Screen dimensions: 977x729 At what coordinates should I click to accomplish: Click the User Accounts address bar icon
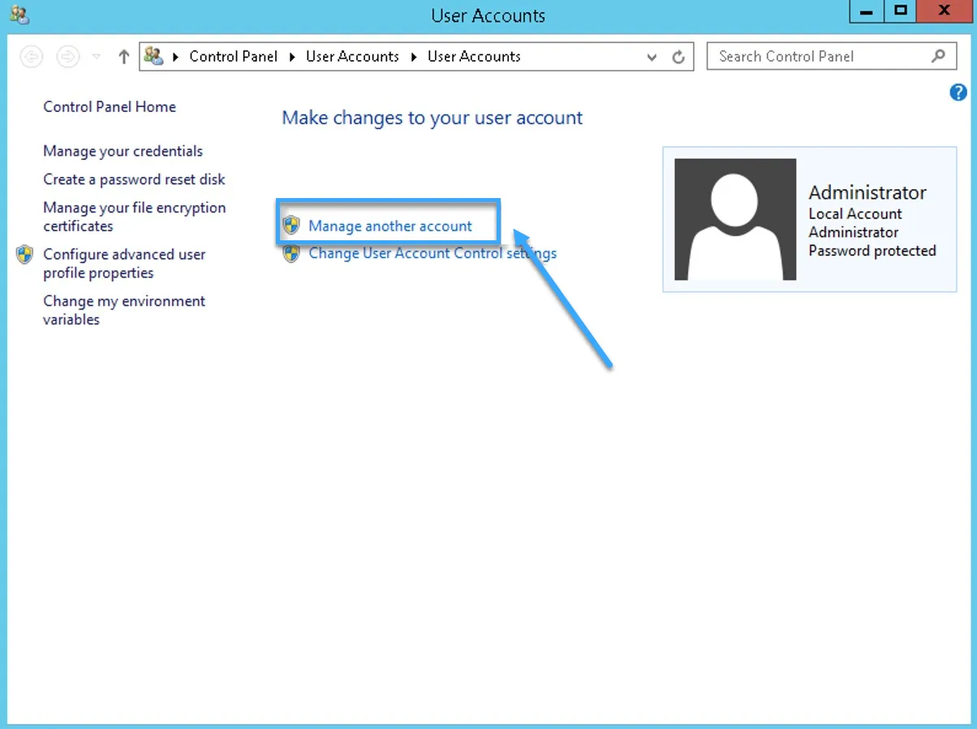pos(153,56)
